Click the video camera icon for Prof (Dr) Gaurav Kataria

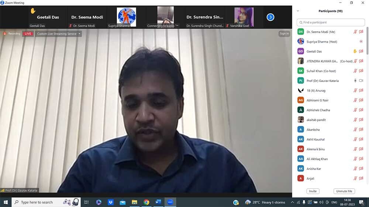pos(361,81)
